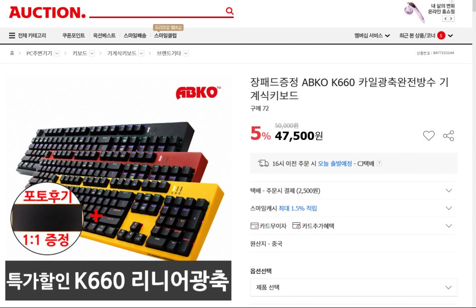Click the search input field

(157, 11)
